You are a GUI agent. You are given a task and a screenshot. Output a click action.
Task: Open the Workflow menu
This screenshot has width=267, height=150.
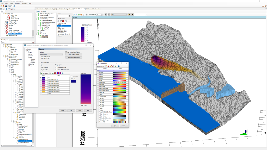coord(17,4)
